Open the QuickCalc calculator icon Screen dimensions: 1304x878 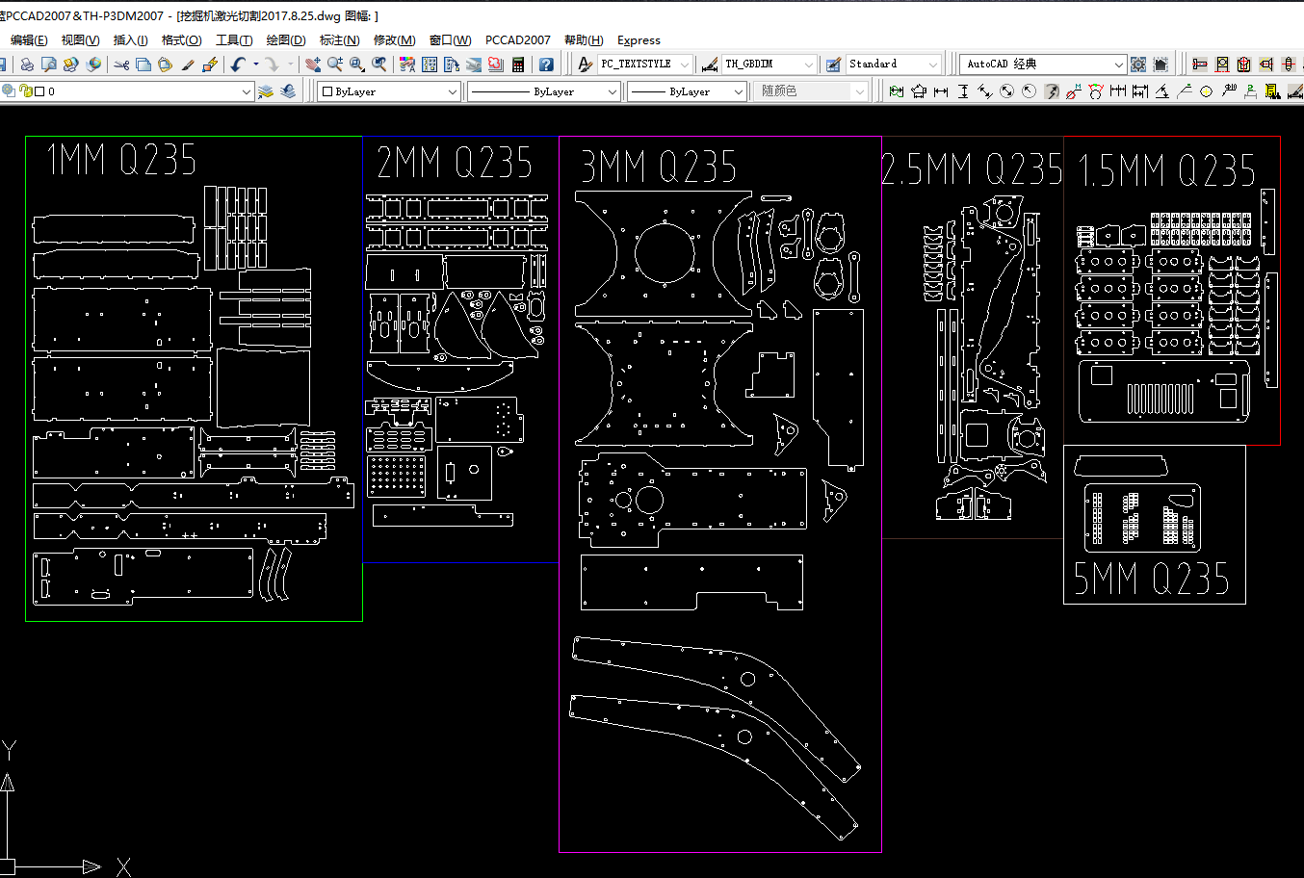click(518, 65)
